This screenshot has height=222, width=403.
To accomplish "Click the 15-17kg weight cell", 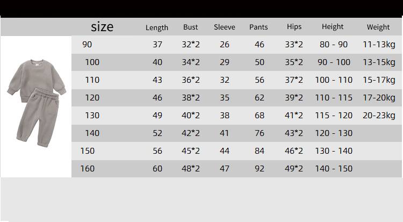I will point(379,80).
